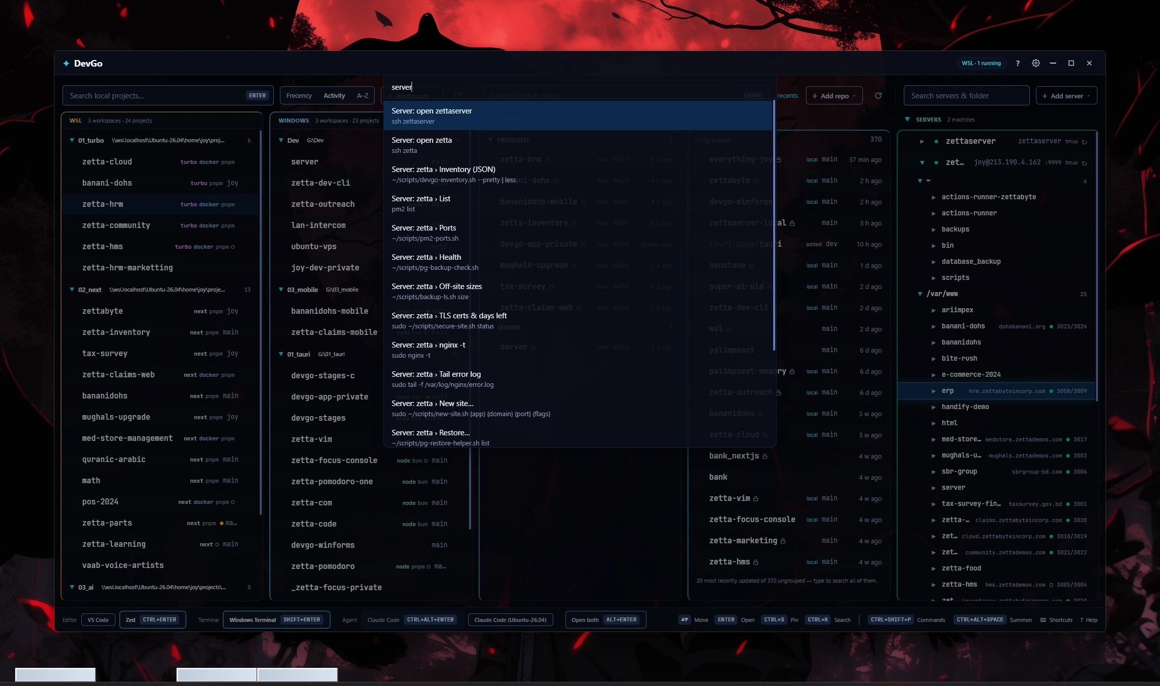Open the settings gear in title bar
Screen dimensions: 1160x686
pyautogui.click(x=1035, y=63)
